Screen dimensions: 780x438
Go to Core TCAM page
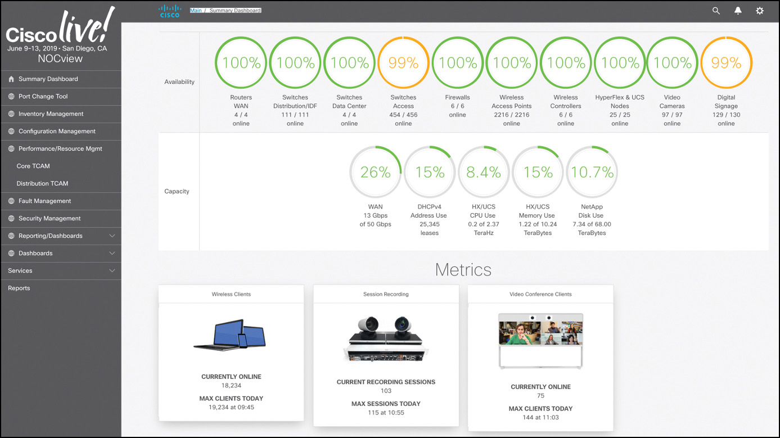(x=33, y=166)
